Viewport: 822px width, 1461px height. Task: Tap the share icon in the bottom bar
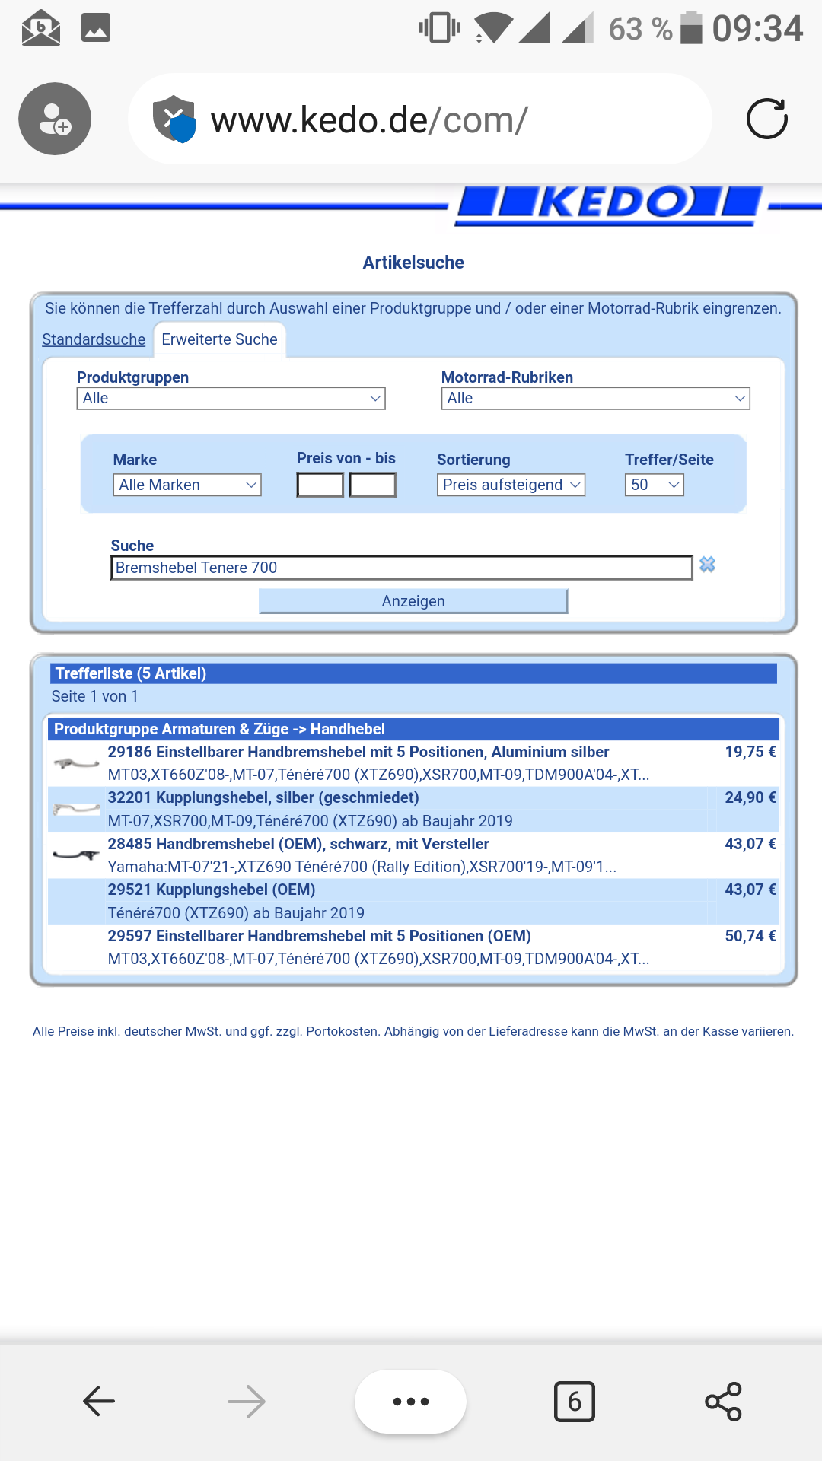pyautogui.click(x=723, y=1402)
